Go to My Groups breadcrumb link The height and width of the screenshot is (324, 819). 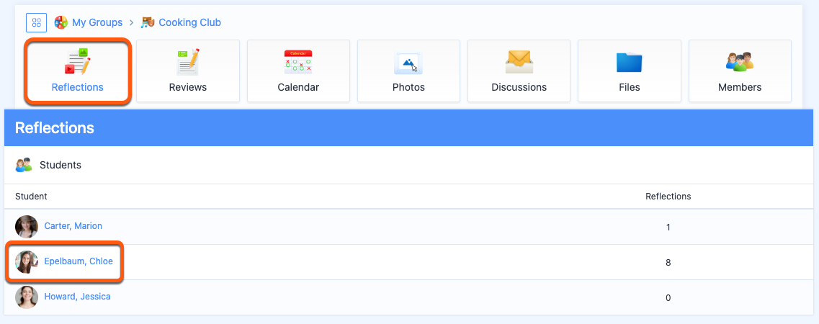pyautogui.click(x=97, y=22)
